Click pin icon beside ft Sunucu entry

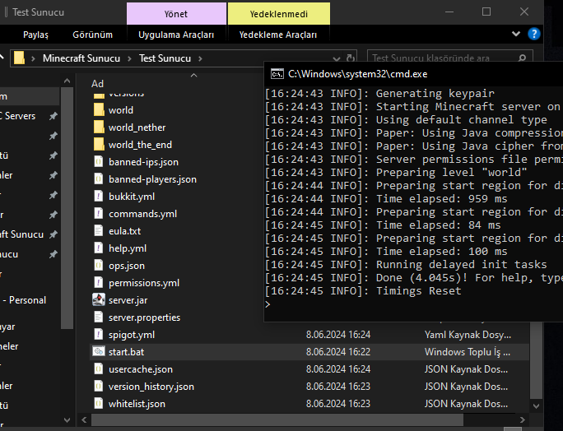coord(54,234)
